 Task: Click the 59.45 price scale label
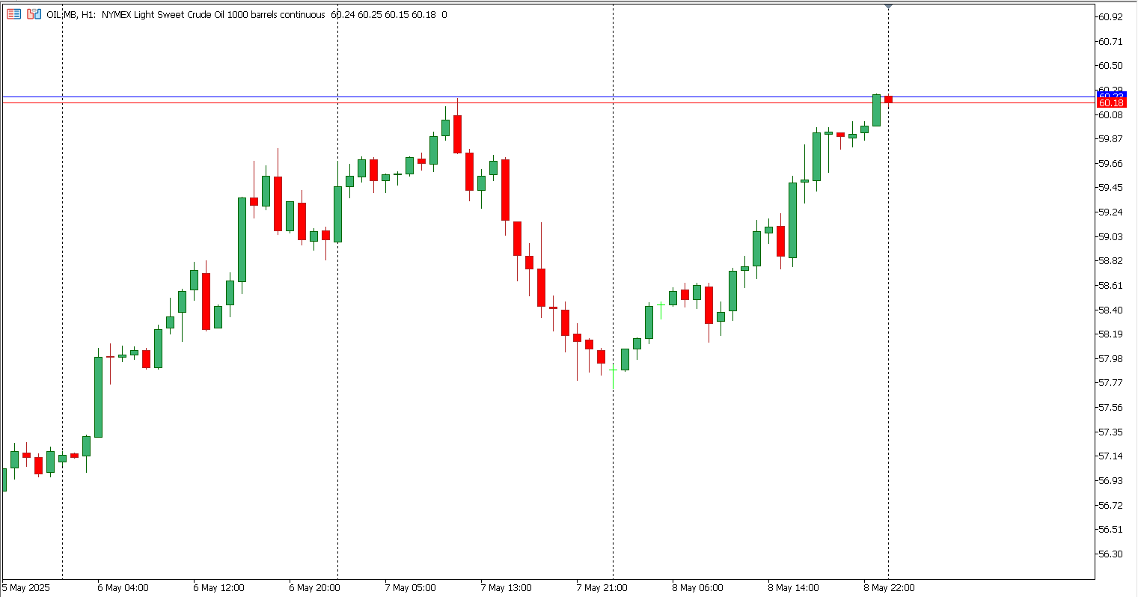coord(1110,188)
